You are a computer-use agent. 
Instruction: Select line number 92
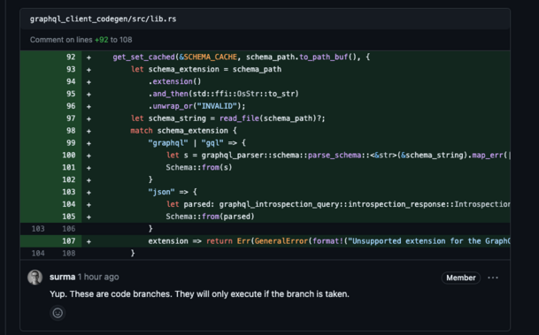click(x=71, y=57)
